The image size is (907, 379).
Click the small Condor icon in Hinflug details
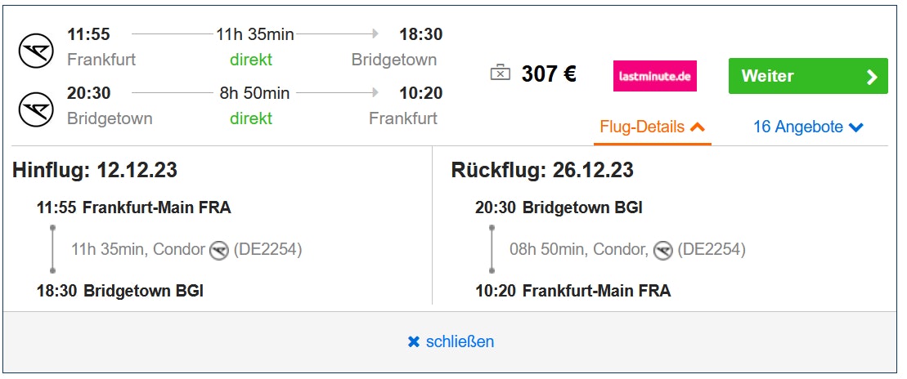[218, 250]
